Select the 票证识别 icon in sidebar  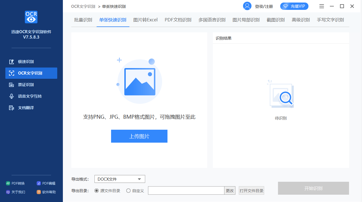[12, 85]
